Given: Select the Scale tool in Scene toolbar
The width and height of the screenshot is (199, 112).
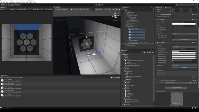Looking at the screenshot, I should [x=81, y=9].
